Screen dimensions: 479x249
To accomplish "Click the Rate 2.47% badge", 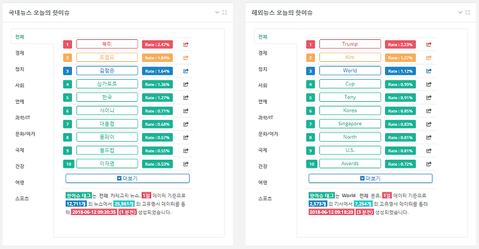I will click(157, 45).
